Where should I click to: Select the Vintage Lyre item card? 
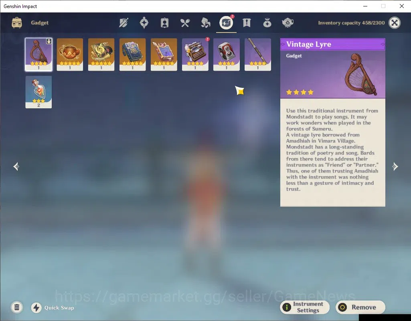[38, 55]
